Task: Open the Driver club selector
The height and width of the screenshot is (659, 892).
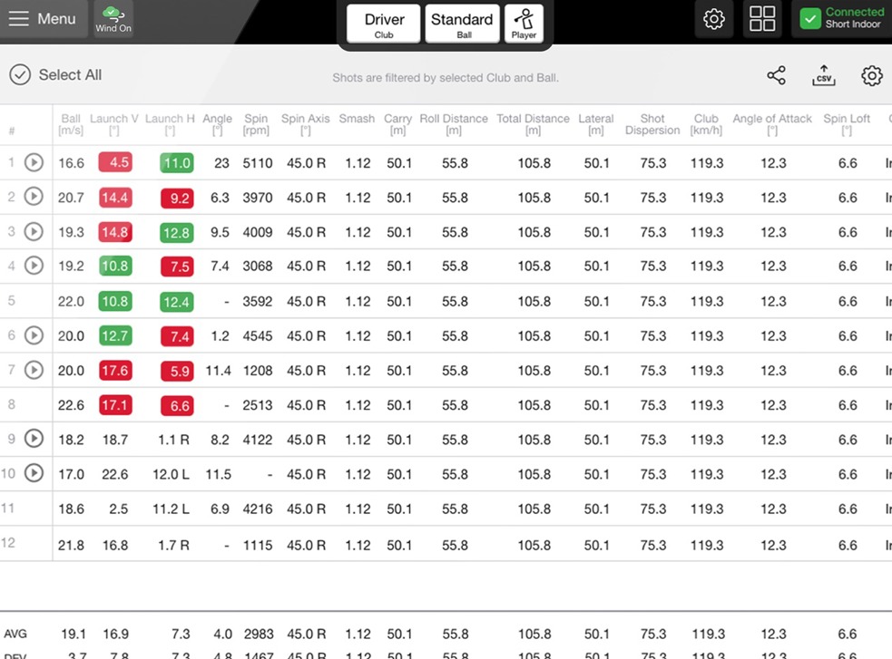Action: pyautogui.click(x=382, y=22)
